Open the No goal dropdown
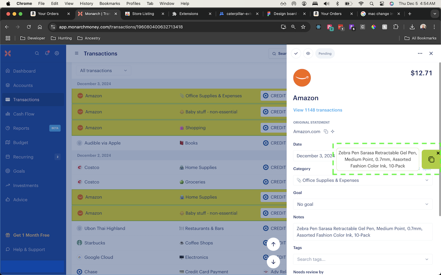 (362, 204)
